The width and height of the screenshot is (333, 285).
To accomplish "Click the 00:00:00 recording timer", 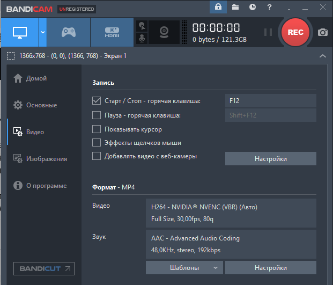I will click(x=216, y=28).
